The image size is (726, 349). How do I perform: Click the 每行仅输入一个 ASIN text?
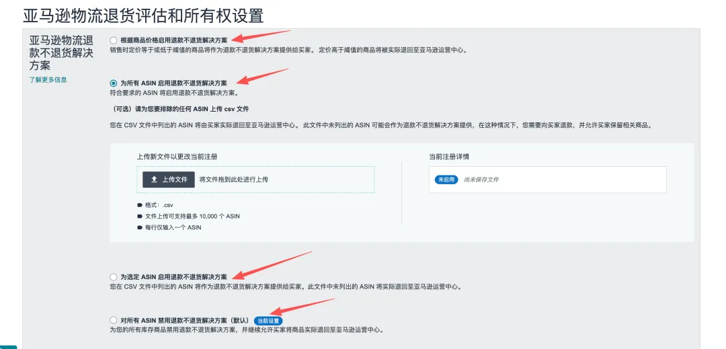[x=173, y=228]
